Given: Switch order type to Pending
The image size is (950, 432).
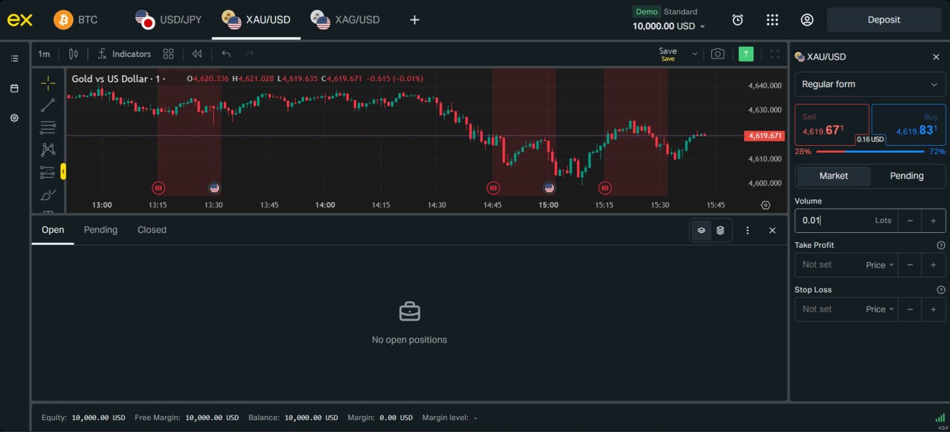Looking at the screenshot, I should pyautogui.click(x=906, y=176).
